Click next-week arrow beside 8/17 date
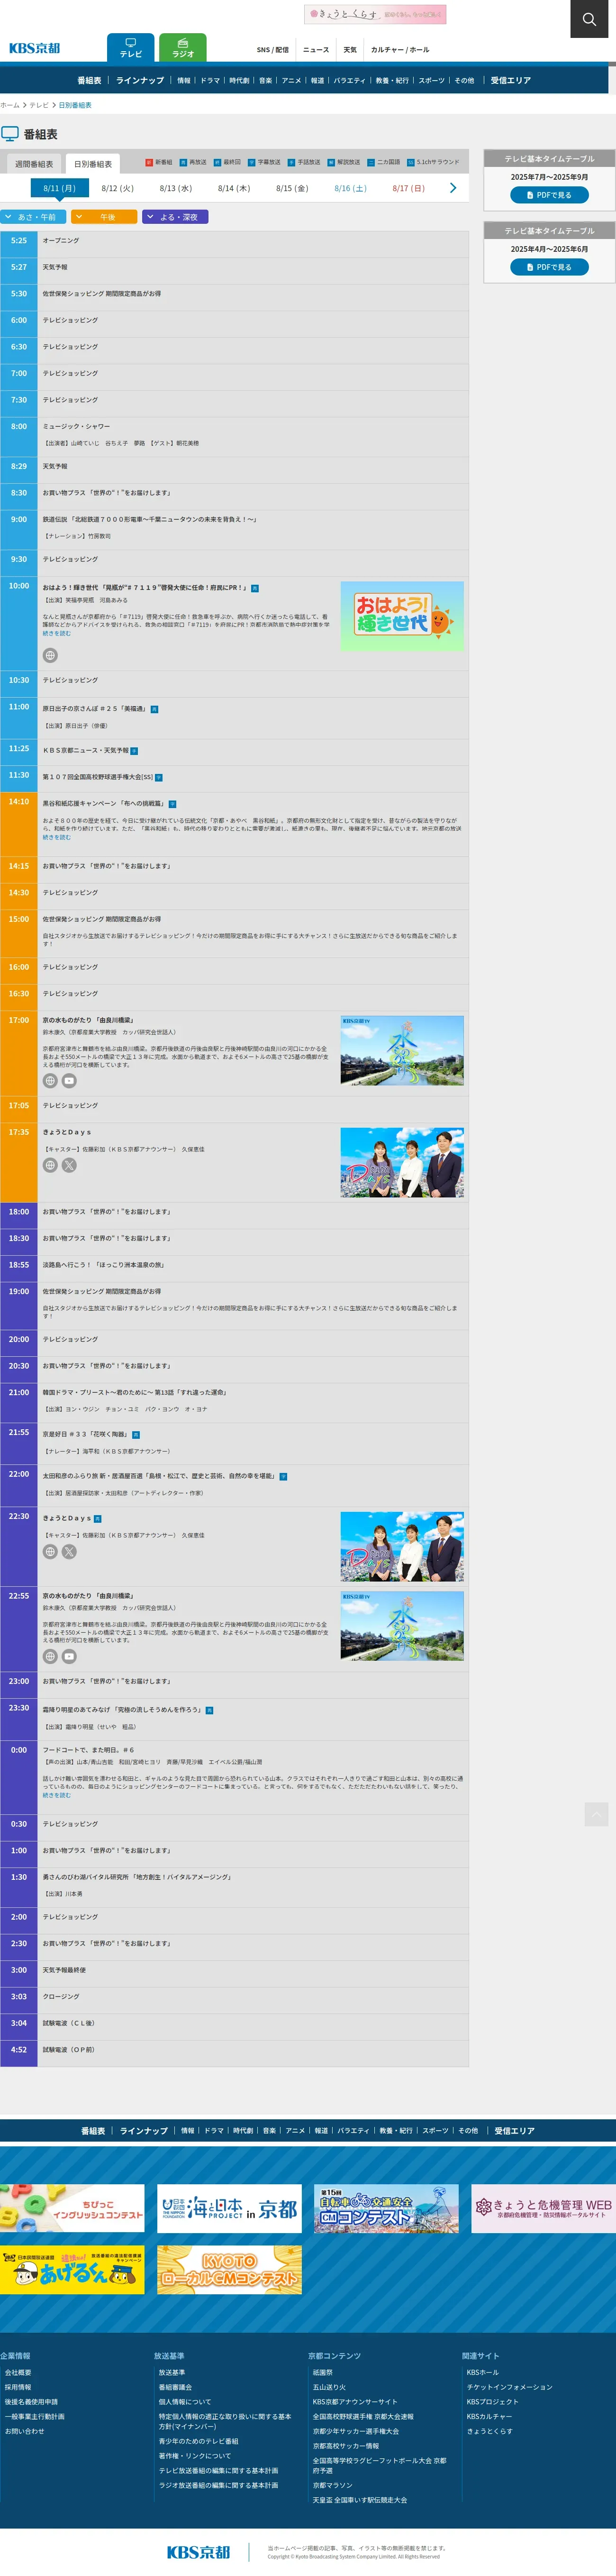Screen dimensions: 616x2576 tap(453, 188)
